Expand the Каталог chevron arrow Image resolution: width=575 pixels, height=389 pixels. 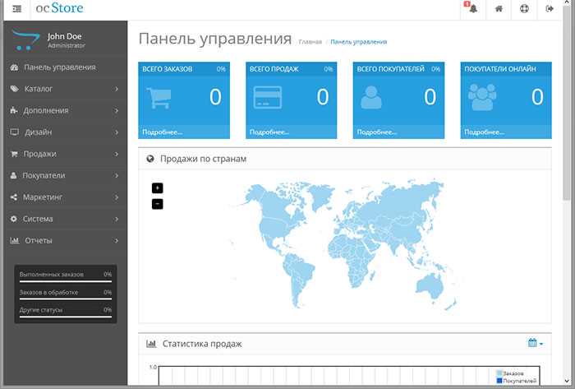[x=117, y=89]
